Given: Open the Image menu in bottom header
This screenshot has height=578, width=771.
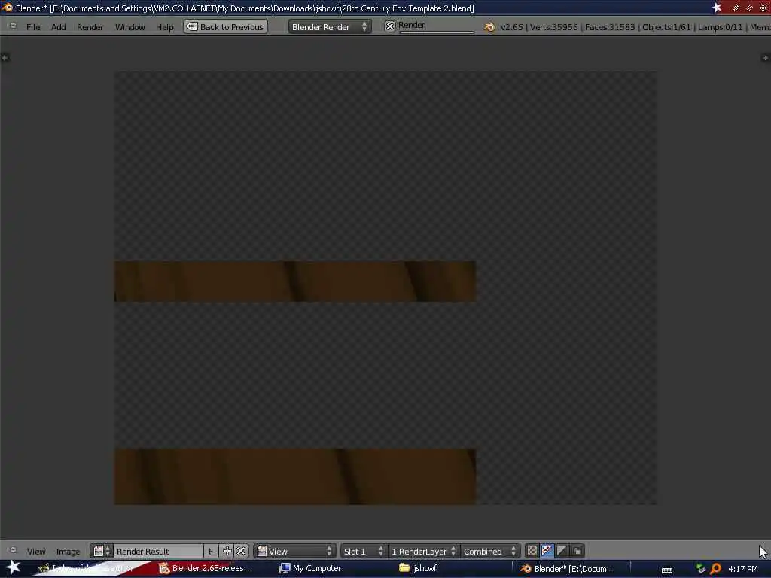Looking at the screenshot, I should (x=68, y=552).
